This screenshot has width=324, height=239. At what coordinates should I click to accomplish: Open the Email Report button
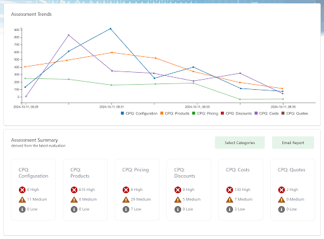293,143
